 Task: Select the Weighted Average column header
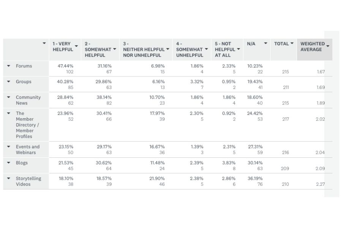(315, 49)
